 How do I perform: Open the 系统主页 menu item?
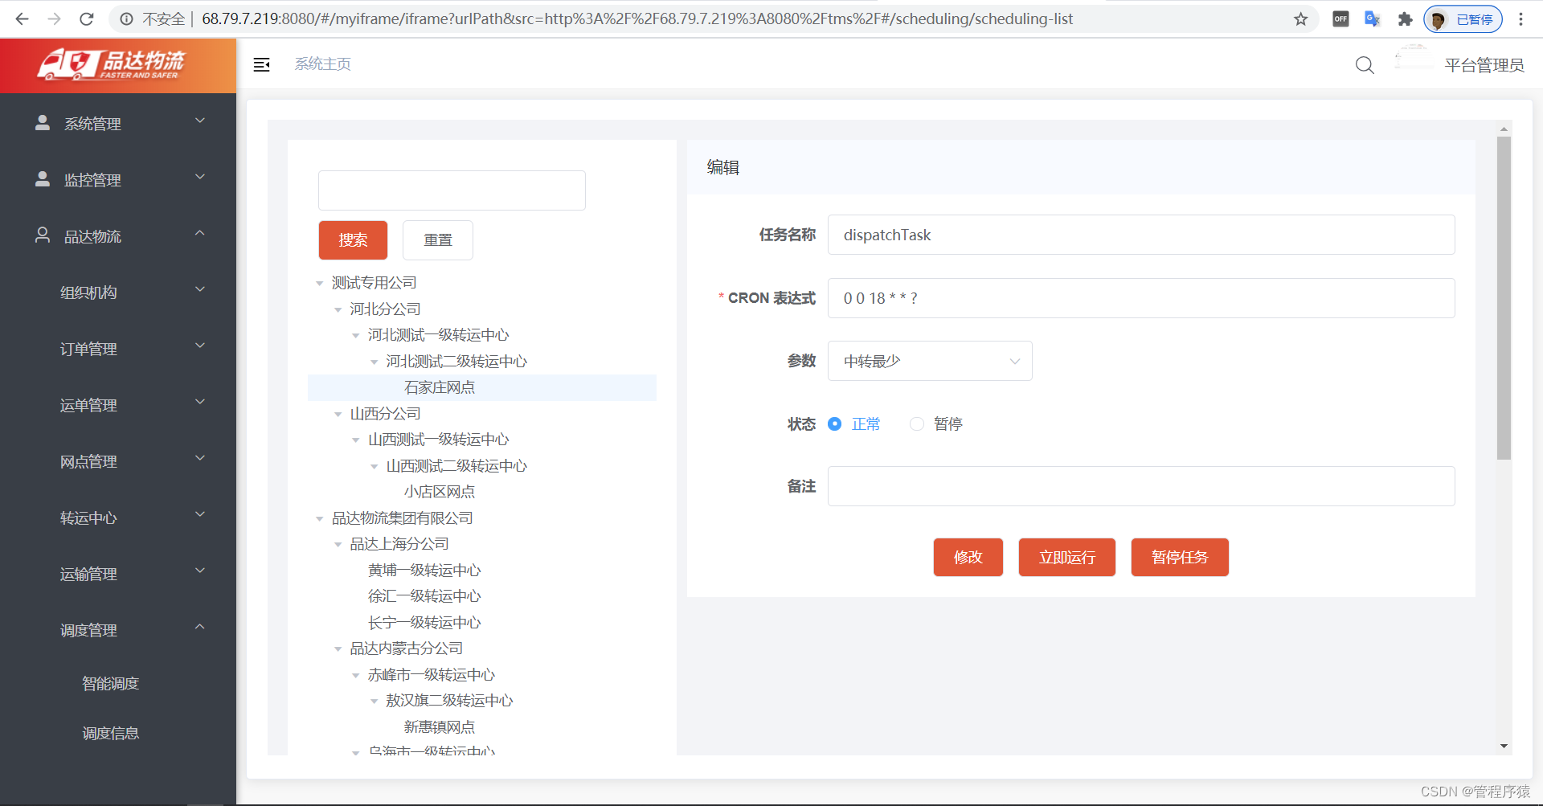322,64
